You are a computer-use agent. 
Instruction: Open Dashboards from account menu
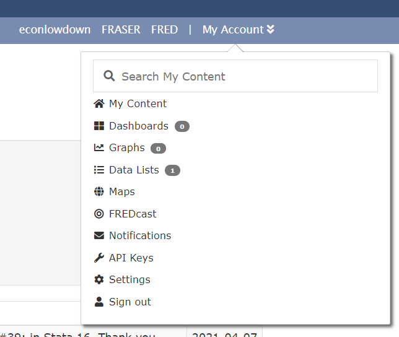pyautogui.click(x=139, y=126)
